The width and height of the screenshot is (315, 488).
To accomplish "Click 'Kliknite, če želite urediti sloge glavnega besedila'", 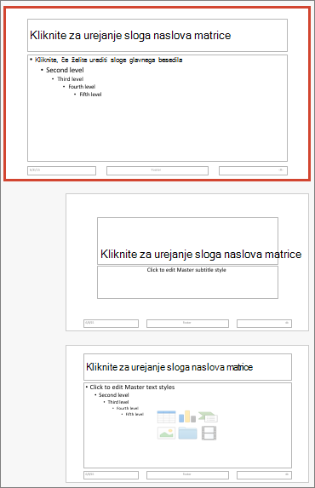I will 109,60.
